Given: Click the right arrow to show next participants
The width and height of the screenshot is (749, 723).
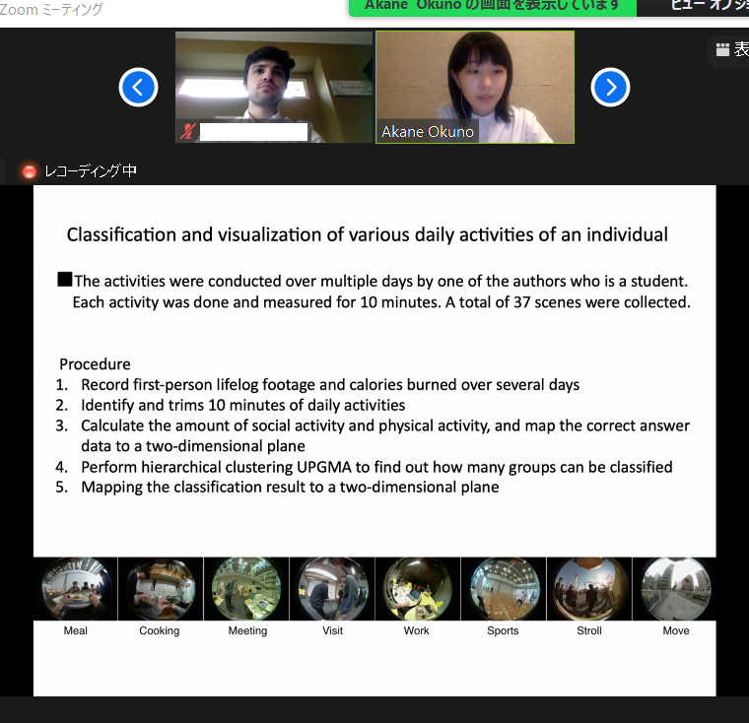Looking at the screenshot, I should tap(610, 88).
